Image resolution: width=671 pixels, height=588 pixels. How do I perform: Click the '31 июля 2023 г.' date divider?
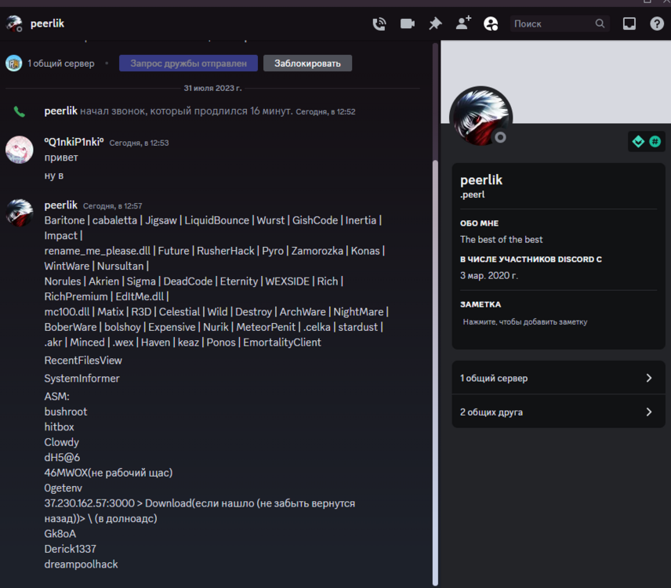[212, 88]
